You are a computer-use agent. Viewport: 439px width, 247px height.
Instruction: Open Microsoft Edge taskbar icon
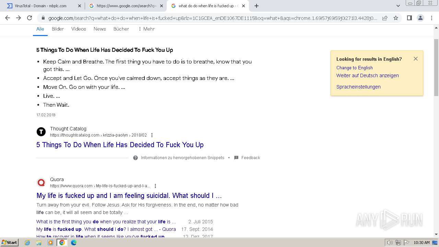coord(74,243)
